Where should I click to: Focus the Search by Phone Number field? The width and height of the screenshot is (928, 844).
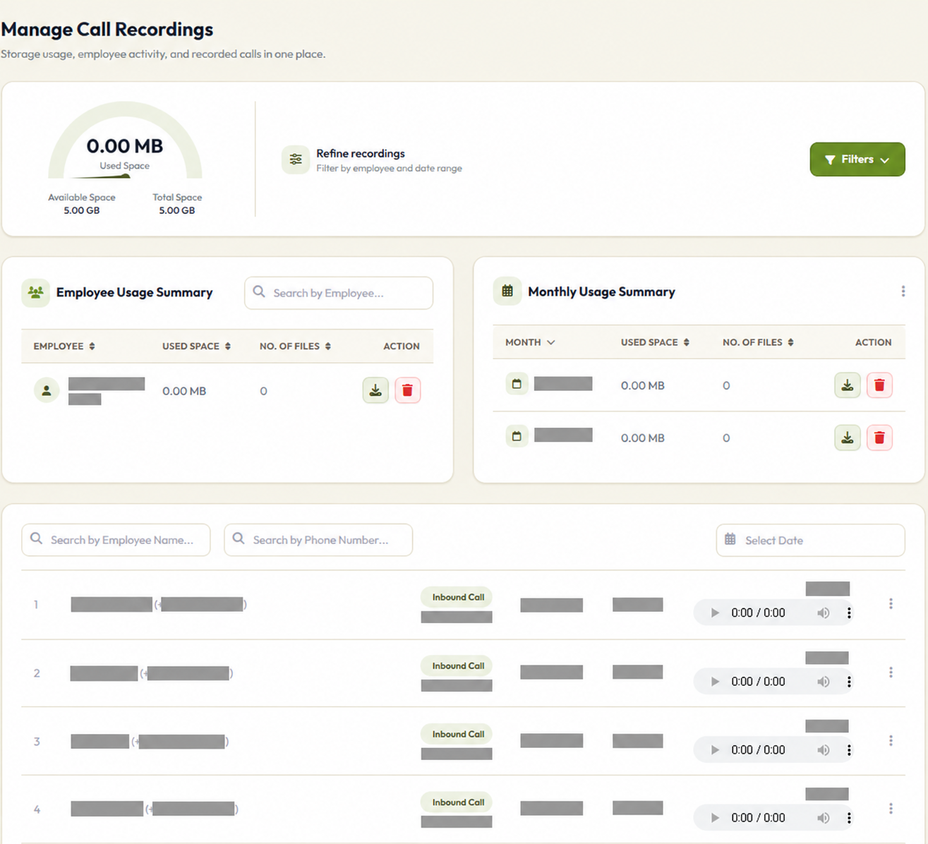[x=318, y=540]
